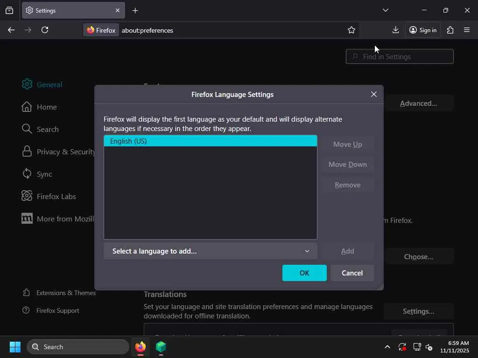Expand Select a language to add dropdown
The image size is (478, 358).
pos(211,251)
